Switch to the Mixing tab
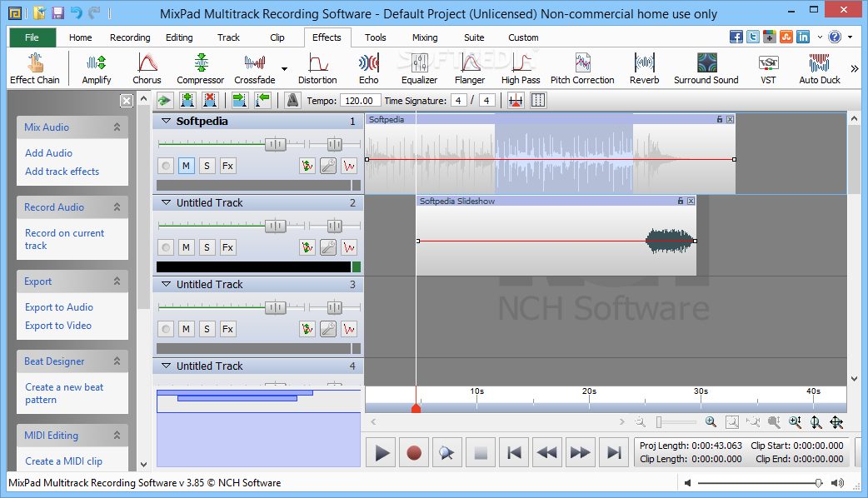 pos(424,37)
